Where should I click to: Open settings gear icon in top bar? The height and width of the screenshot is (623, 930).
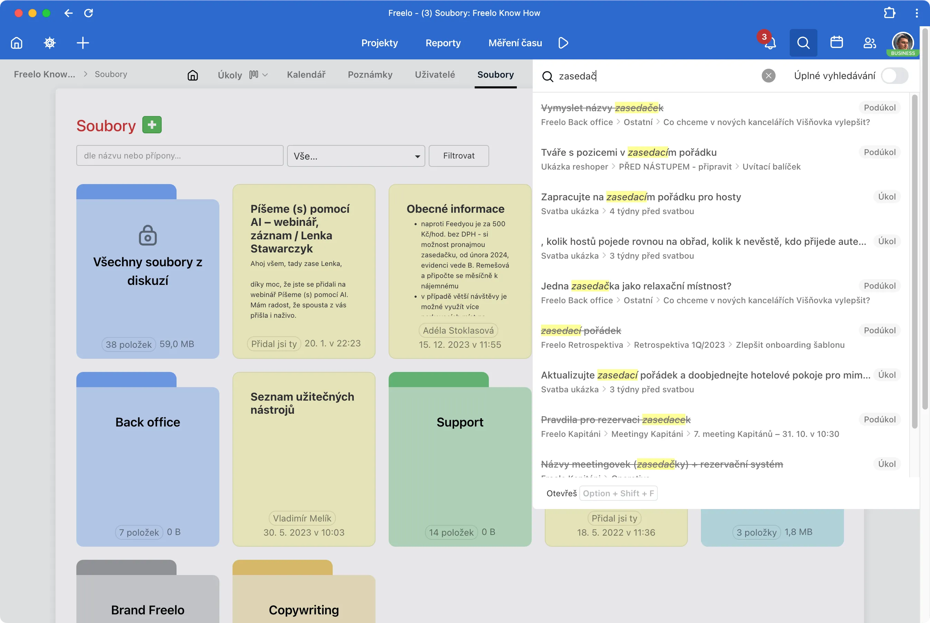[50, 42]
